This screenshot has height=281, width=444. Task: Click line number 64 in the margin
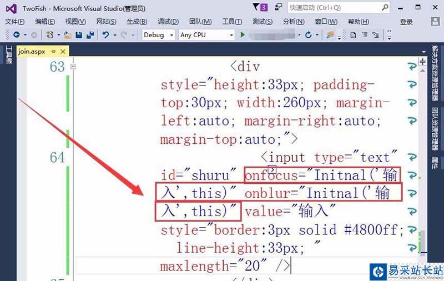(57, 157)
